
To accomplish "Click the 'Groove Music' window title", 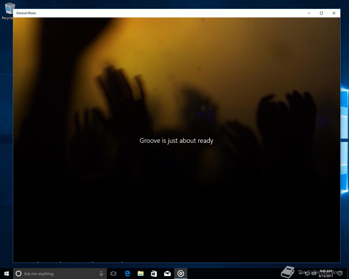I will [26, 13].
